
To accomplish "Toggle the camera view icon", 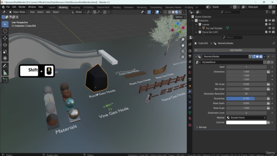I will pos(183,51).
